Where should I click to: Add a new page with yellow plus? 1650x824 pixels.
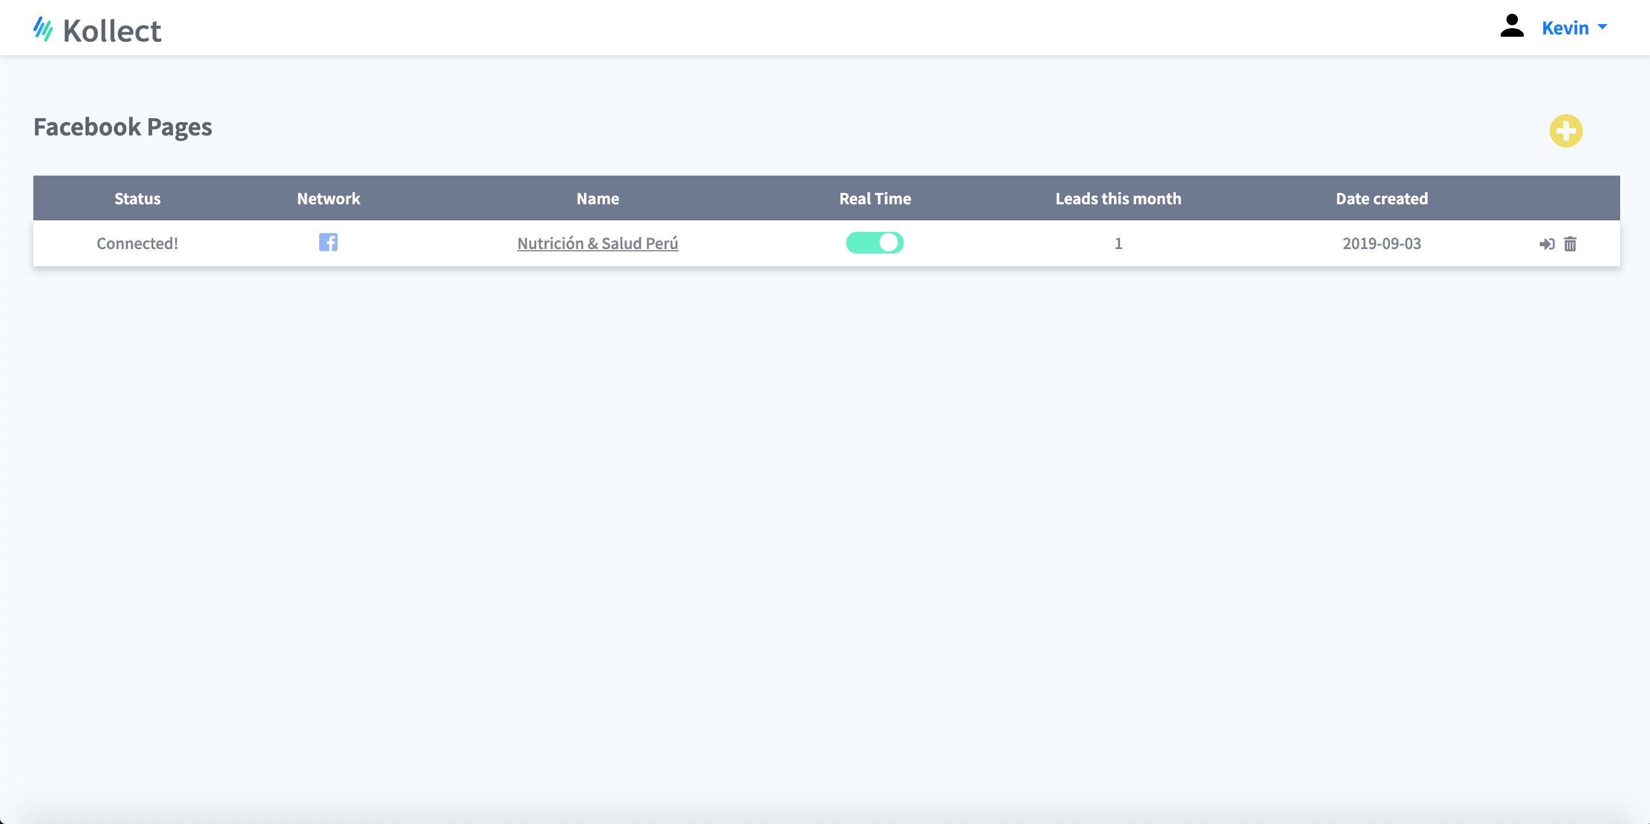[1566, 131]
